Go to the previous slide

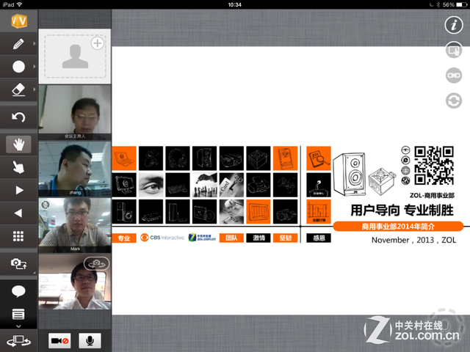pyautogui.click(x=18, y=213)
